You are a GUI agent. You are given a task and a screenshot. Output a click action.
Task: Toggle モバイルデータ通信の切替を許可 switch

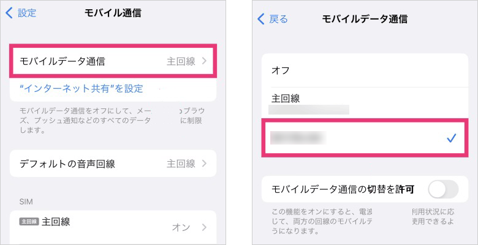click(x=443, y=189)
